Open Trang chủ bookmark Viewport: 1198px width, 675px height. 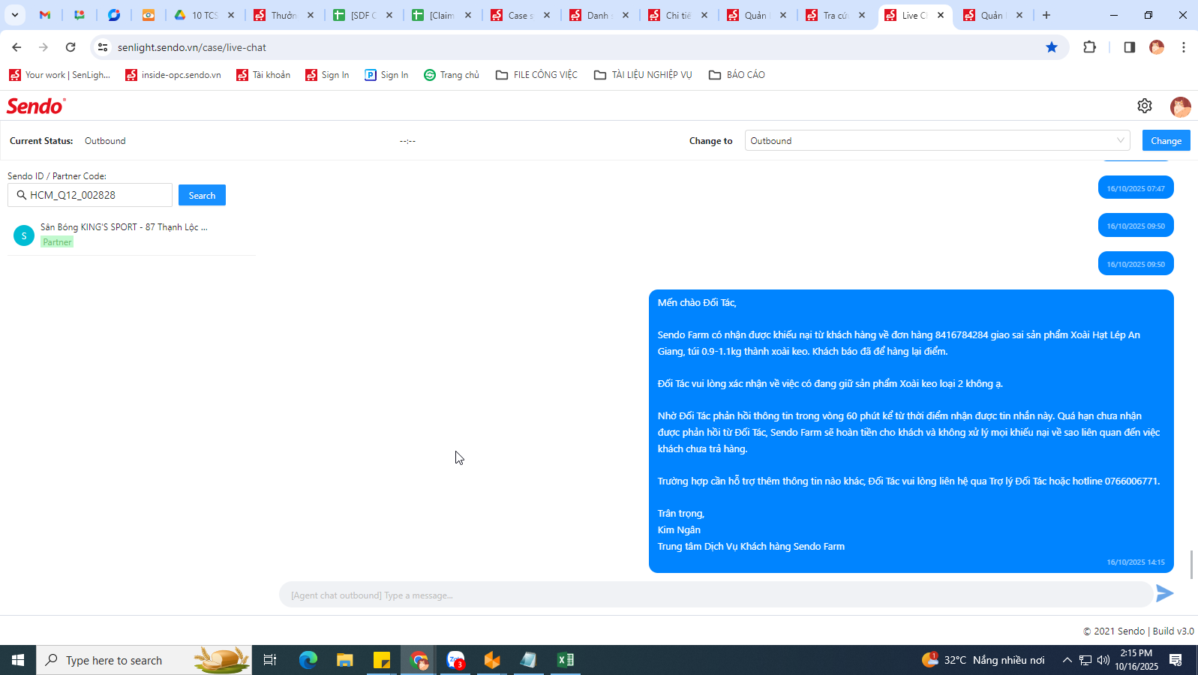click(x=452, y=74)
